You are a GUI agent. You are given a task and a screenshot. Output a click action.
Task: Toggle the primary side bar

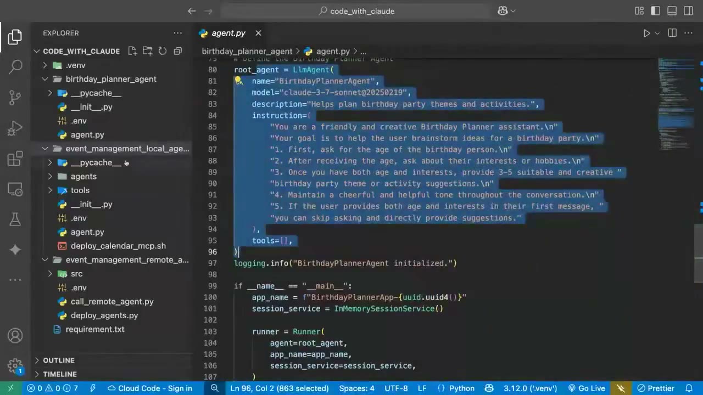coord(655,11)
